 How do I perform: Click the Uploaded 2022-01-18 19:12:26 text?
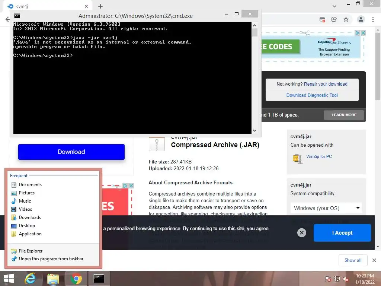point(183,169)
